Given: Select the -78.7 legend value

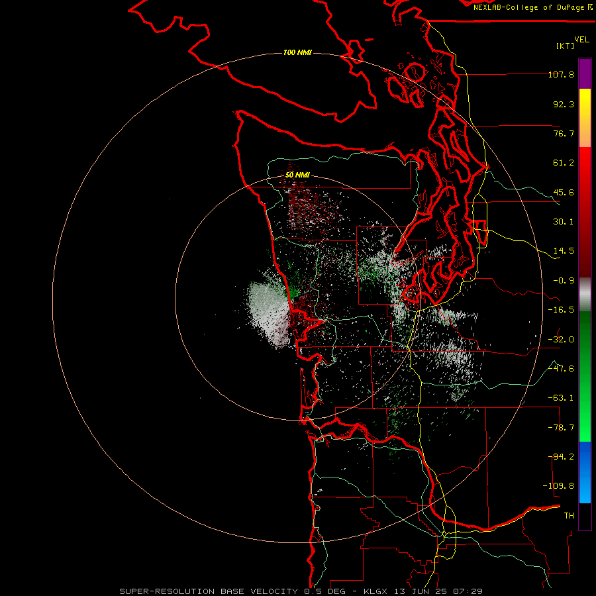Looking at the screenshot, I should pos(561,428).
